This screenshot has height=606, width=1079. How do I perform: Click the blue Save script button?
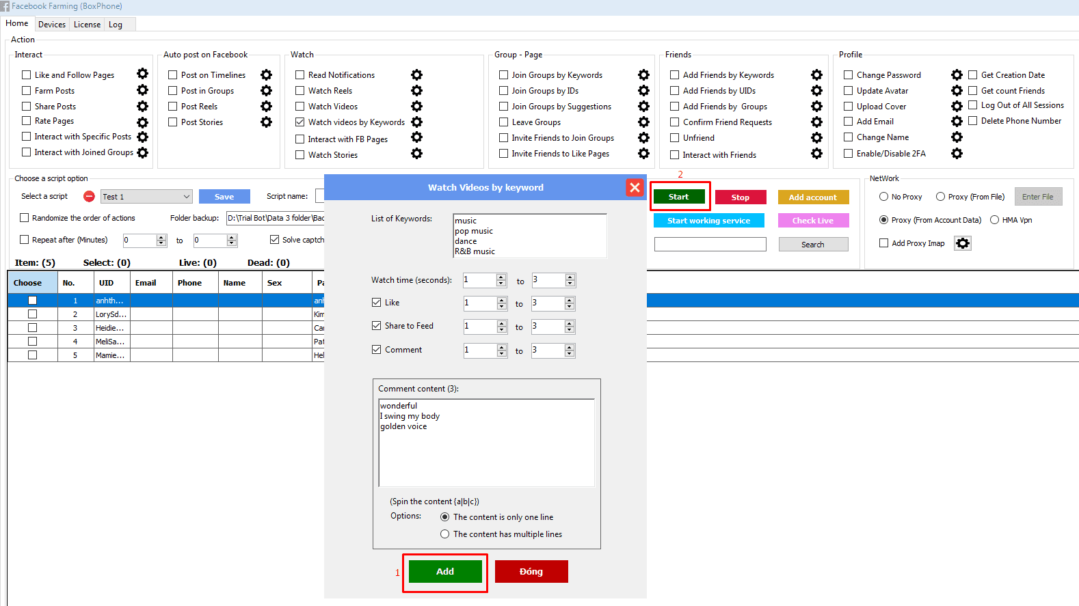pos(224,197)
